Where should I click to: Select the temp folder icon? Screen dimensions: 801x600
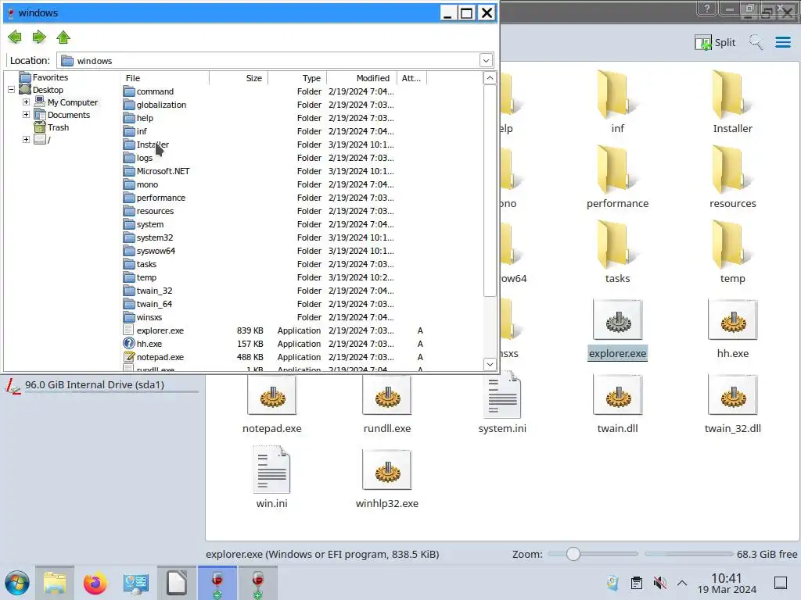coord(732,252)
